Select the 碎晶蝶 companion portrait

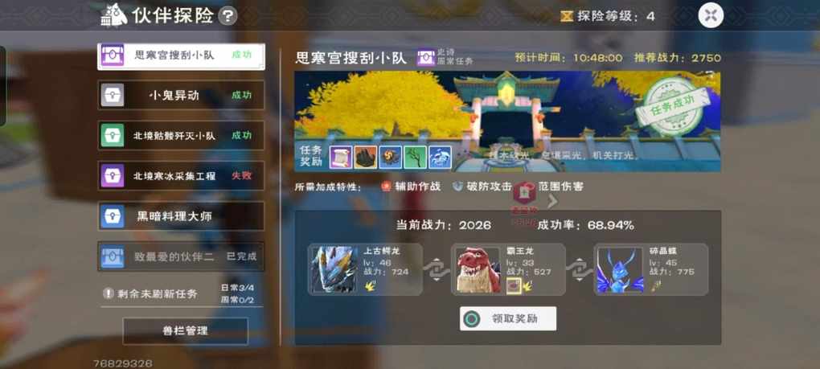pyautogui.click(x=621, y=269)
